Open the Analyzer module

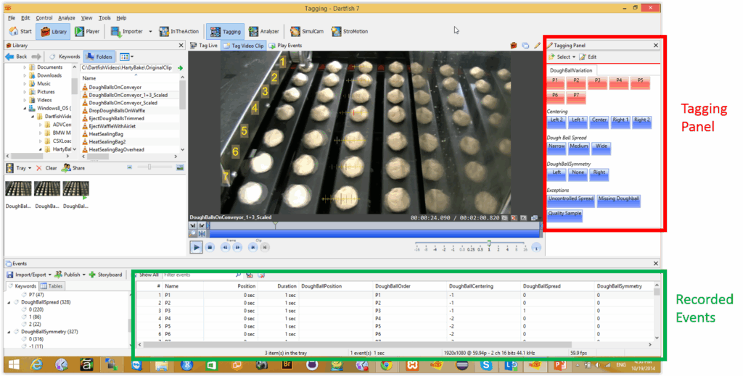[264, 31]
